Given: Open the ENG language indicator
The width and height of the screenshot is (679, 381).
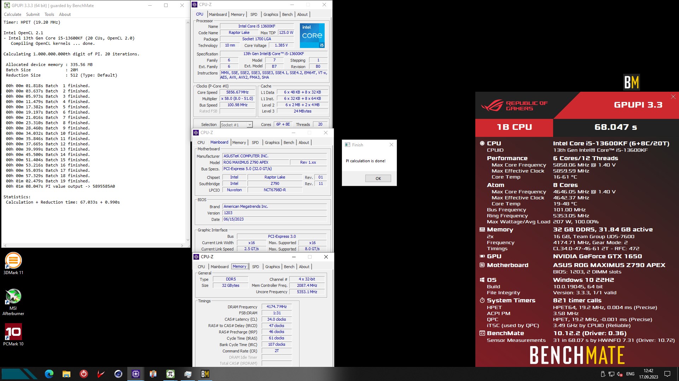Looking at the screenshot, I should pos(630,374).
